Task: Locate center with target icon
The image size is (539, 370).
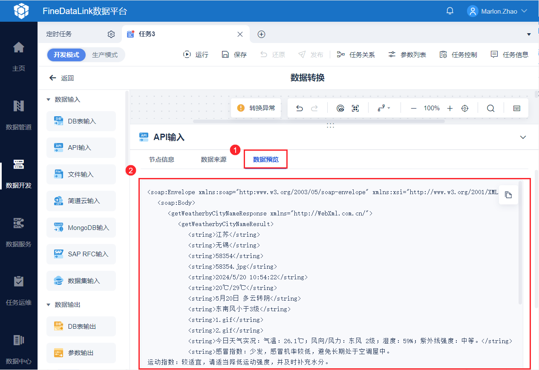Action: pos(465,108)
